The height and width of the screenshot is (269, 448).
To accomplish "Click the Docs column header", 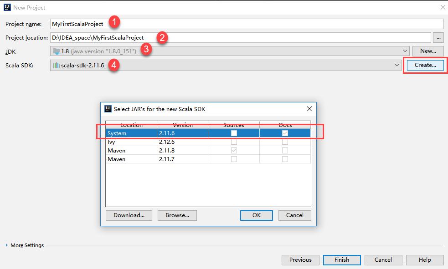I will pos(285,125).
